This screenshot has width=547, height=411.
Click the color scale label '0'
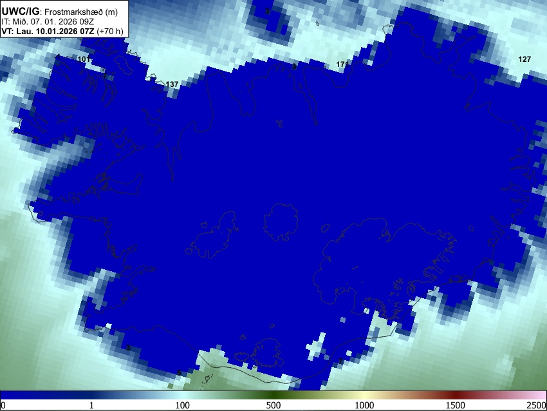coord(3,405)
